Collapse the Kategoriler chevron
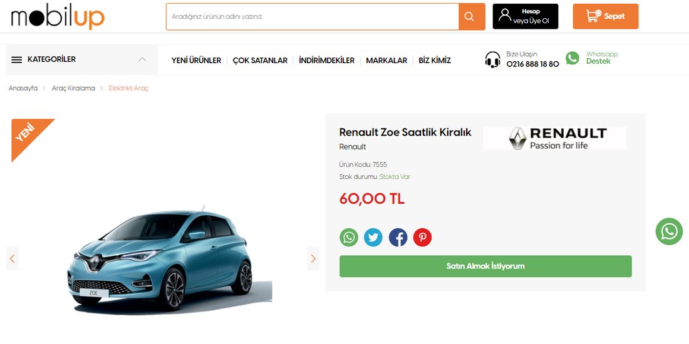The image size is (689, 344). coord(142,59)
